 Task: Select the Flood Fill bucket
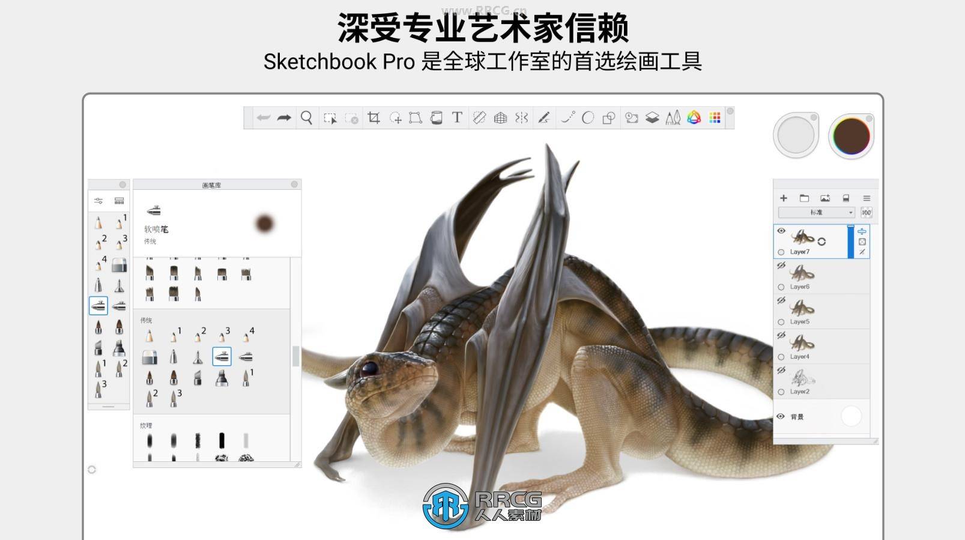[437, 118]
